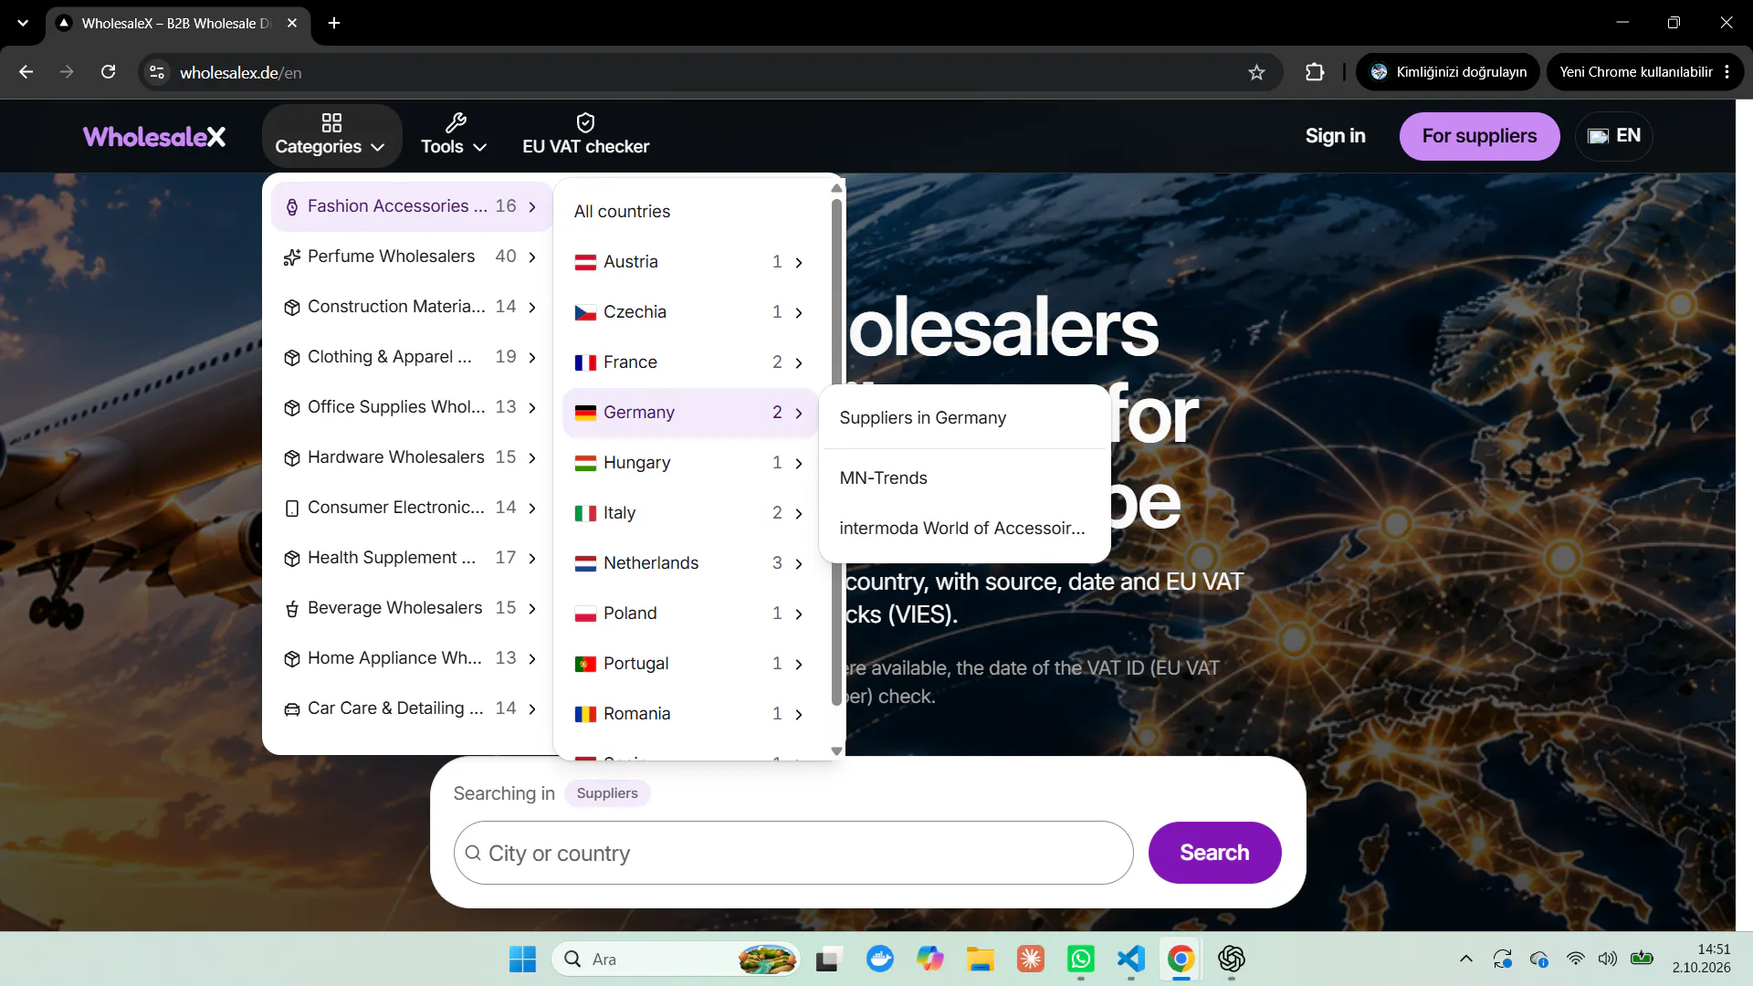This screenshot has width=1753, height=986.
Task: Click the Austria flag icon
Action: click(585, 263)
